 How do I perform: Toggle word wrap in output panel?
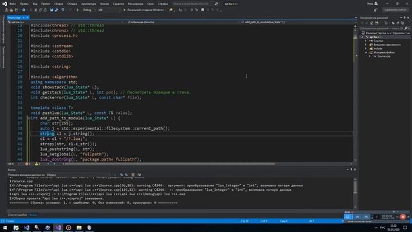point(139,175)
